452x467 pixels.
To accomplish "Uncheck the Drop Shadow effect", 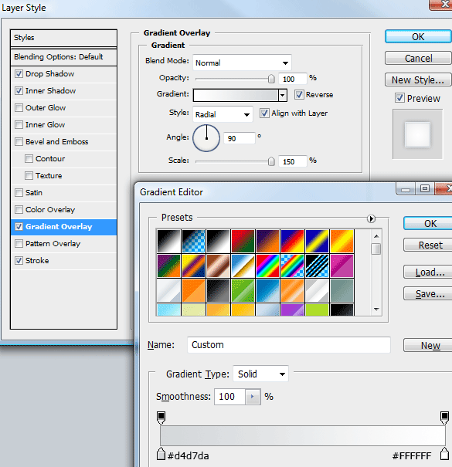I will (x=19, y=74).
